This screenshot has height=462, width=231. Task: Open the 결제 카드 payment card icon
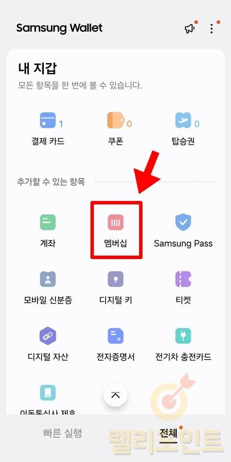click(x=48, y=120)
